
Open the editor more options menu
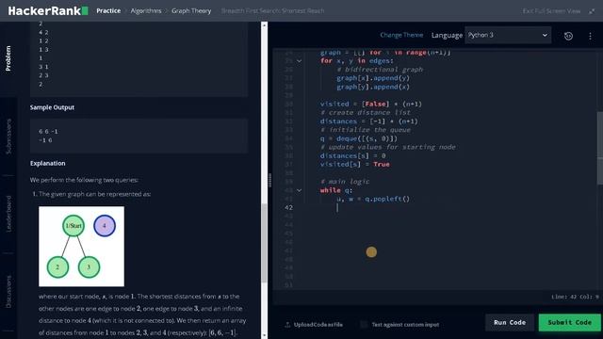tap(590, 36)
